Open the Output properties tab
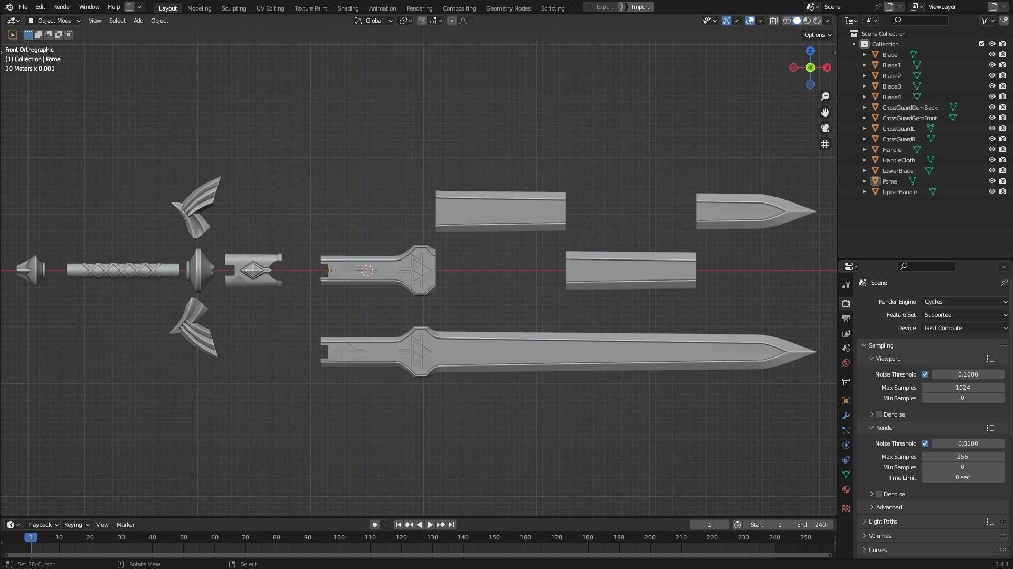 click(x=846, y=319)
